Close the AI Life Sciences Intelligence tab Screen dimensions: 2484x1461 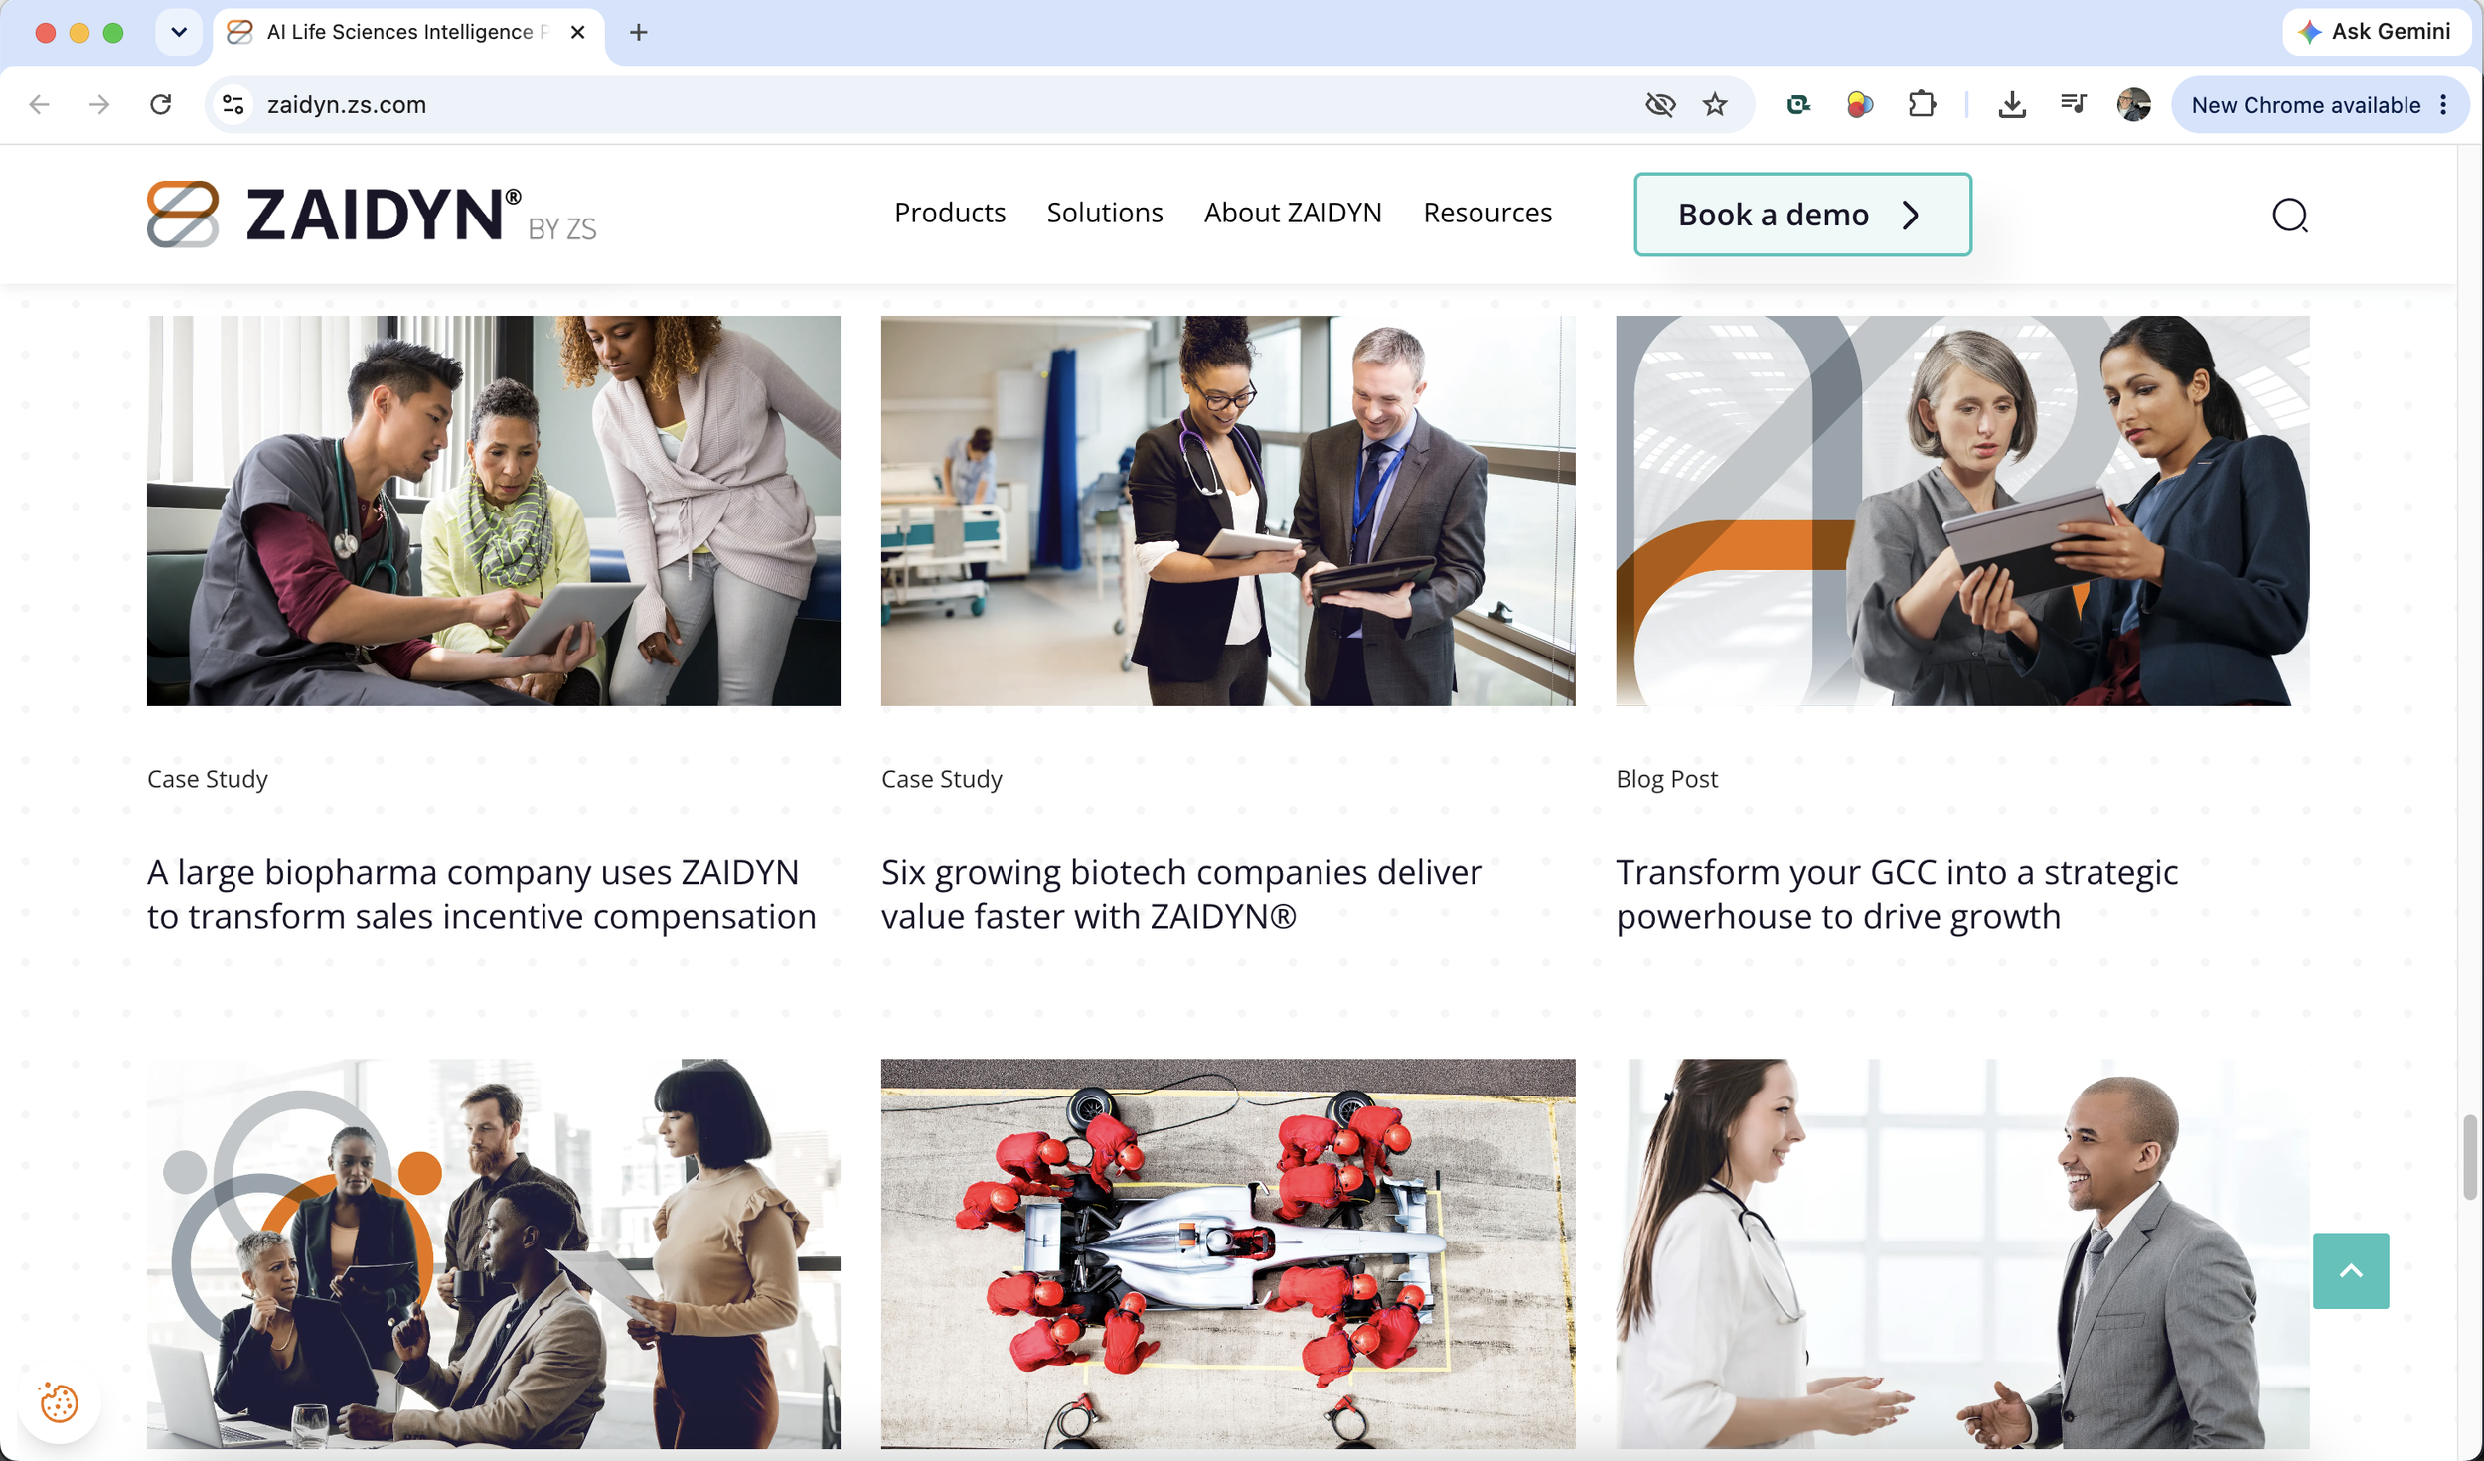click(x=577, y=32)
